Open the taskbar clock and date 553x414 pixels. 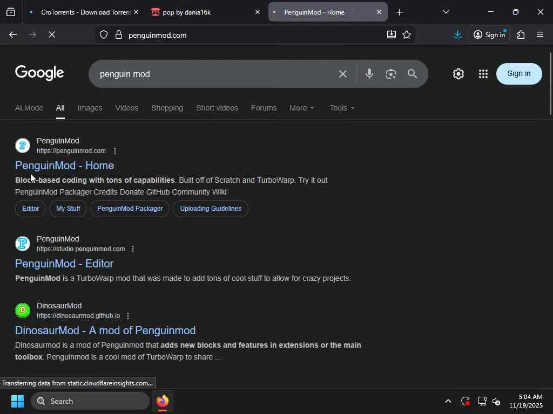click(x=526, y=401)
